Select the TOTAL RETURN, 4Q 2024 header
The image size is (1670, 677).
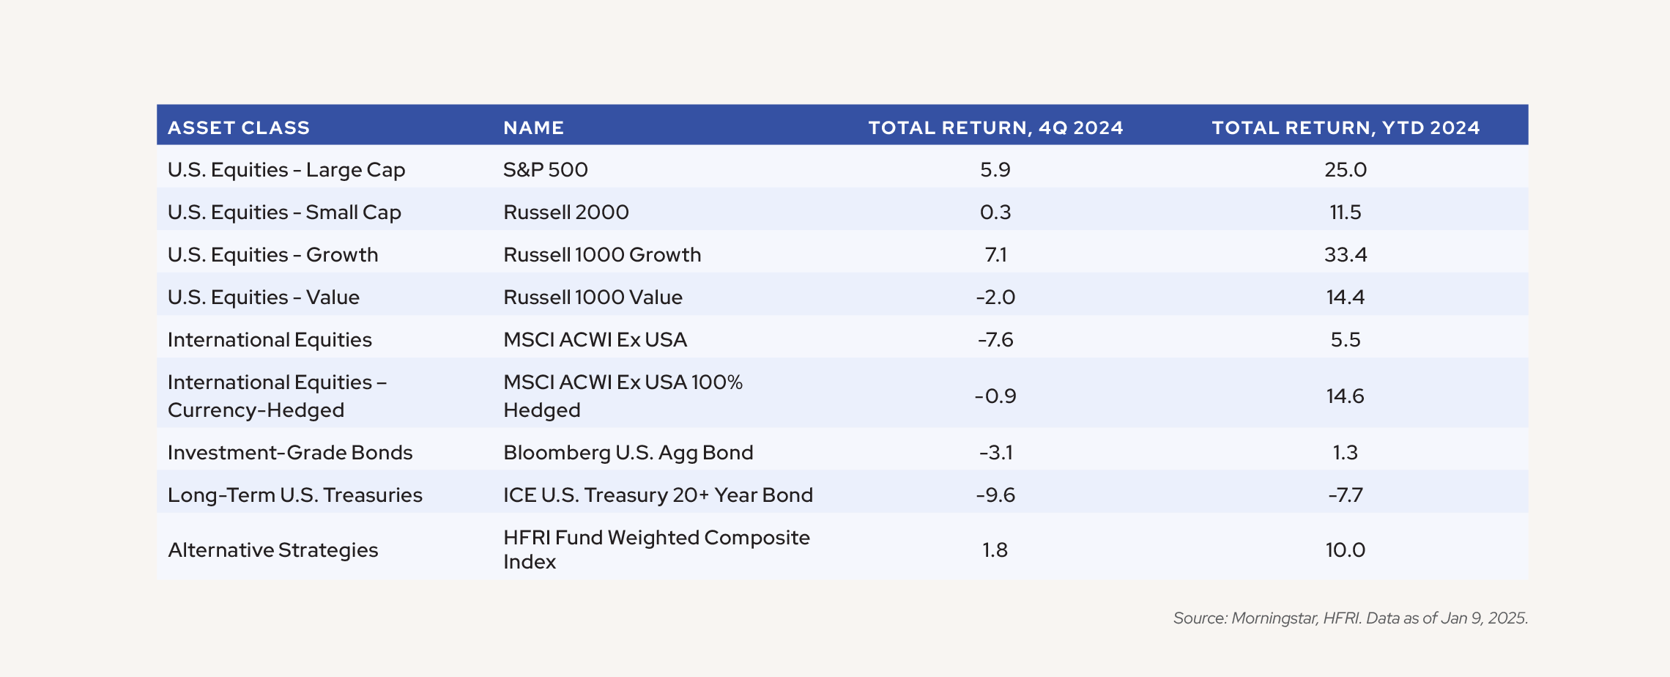(x=995, y=128)
